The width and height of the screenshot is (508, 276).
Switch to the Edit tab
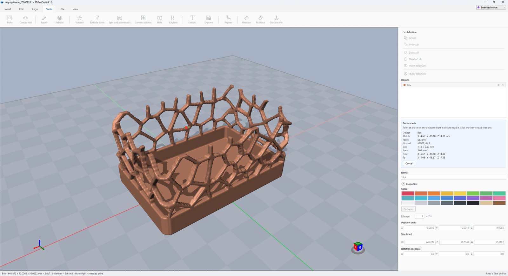coord(21,9)
